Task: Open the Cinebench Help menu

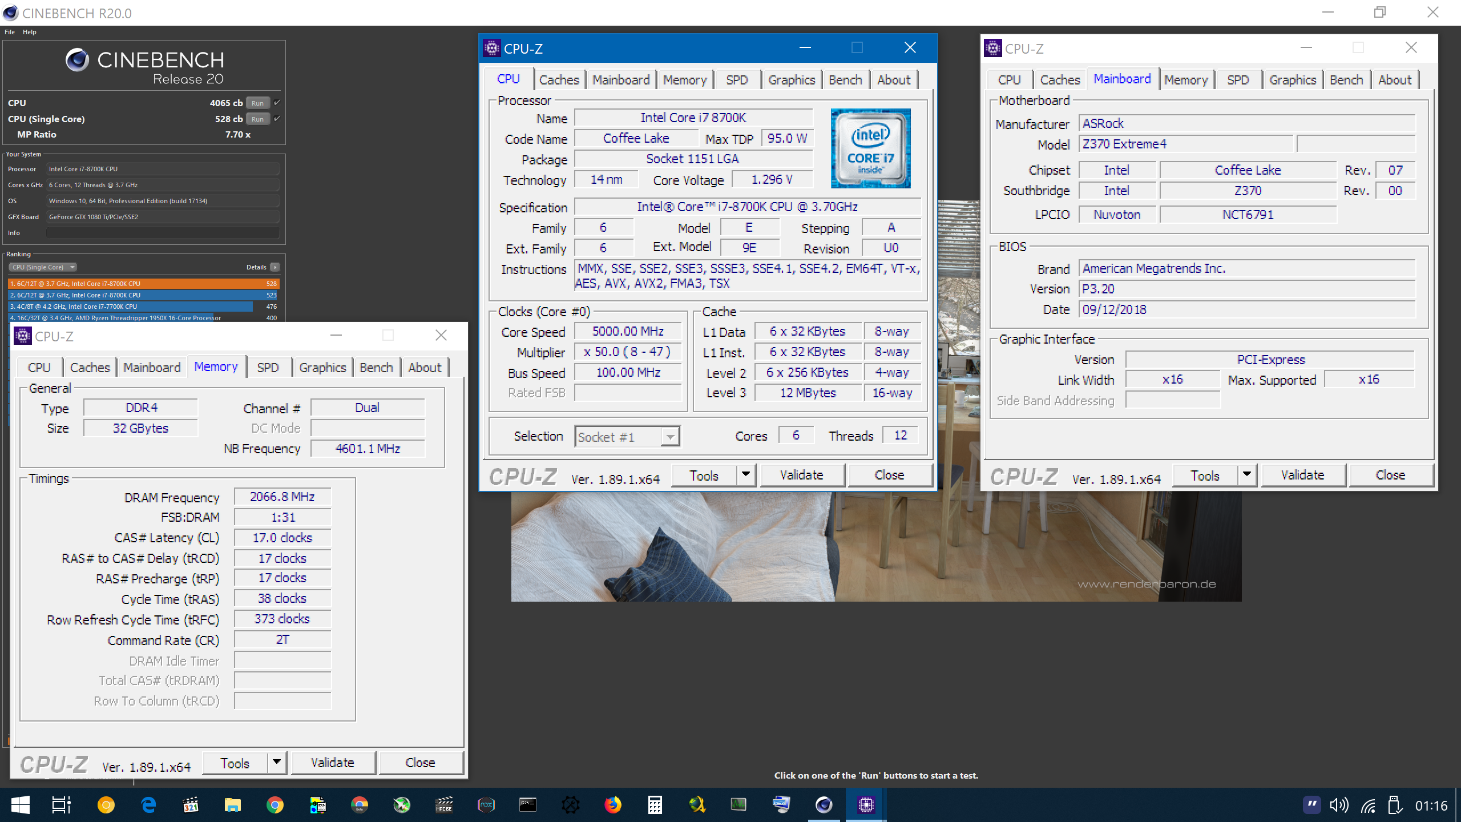Action: pyautogui.click(x=30, y=32)
